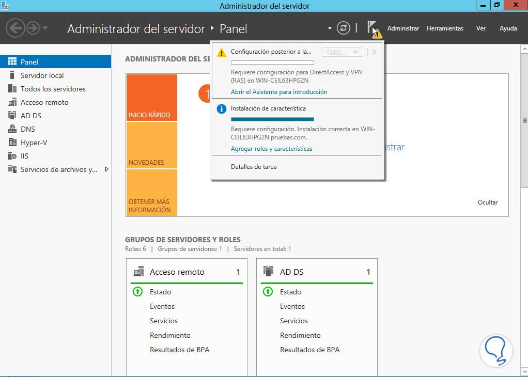The image size is (528, 377).
Task: Click the Server Manager title bar icon
Action: [5, 5]
